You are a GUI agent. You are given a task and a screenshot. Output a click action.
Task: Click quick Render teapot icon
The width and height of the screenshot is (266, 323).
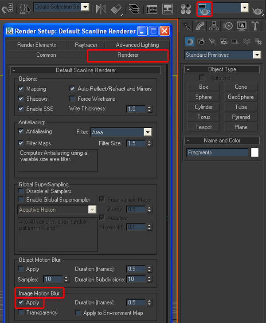pos(258,11)
